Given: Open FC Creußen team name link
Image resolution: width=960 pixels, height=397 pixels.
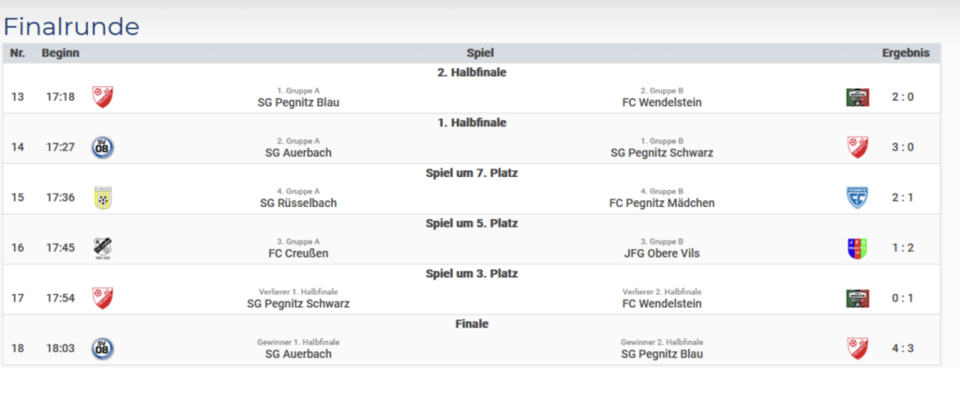Looking at the screenshot, I should pyautogui.click(x=298, y=253).
